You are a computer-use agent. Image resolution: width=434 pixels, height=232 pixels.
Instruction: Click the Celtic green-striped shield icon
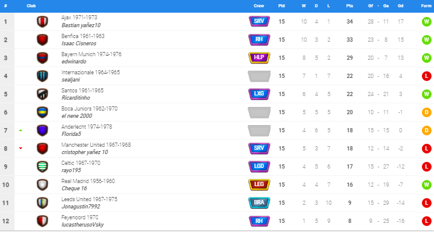coord(42,167)
